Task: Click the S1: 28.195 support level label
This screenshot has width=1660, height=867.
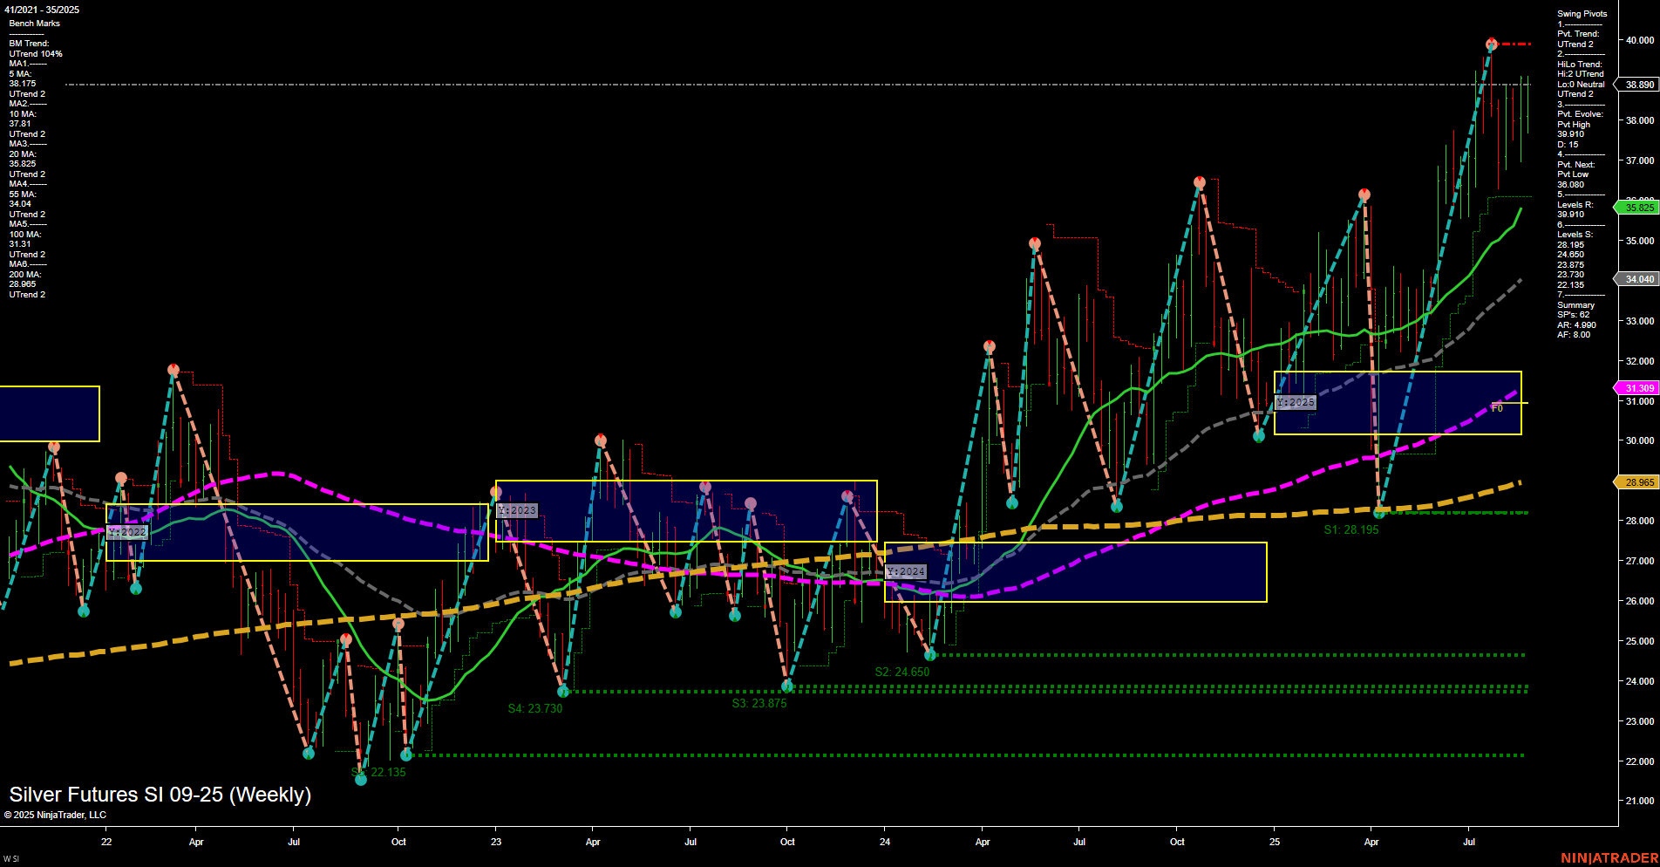Action: click(x=1351, y=529)
